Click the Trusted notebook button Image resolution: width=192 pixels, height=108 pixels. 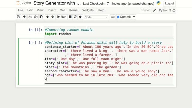[x=145, y=10]
